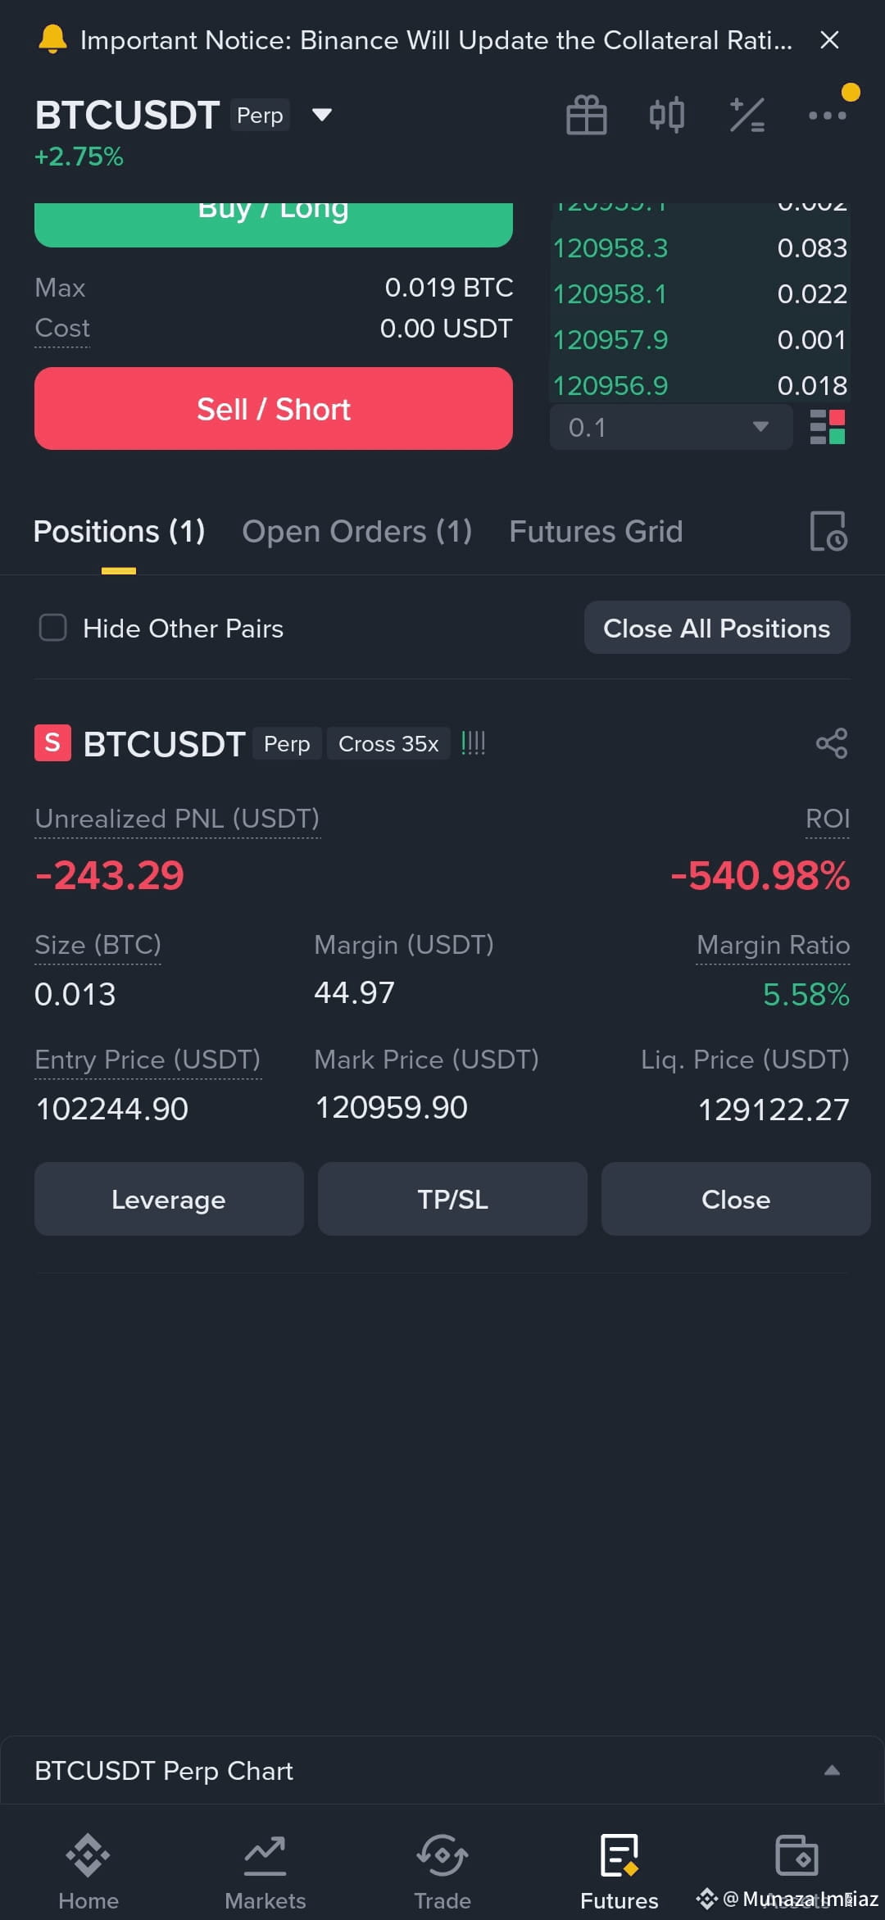
Task: Open the 0.1 depth precision dropdown
Action: [671, 427]
